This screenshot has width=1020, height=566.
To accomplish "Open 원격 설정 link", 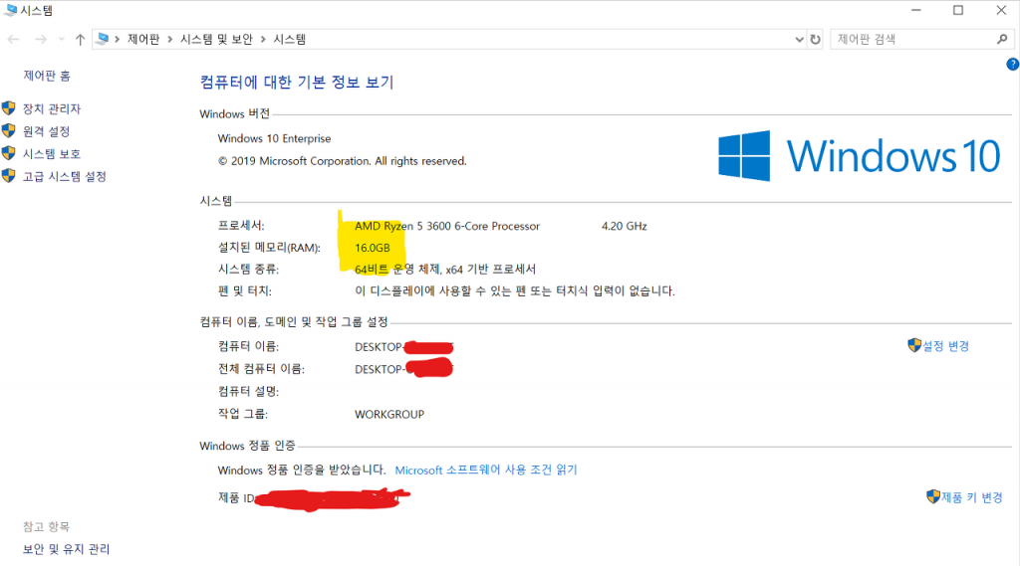I will coord(46,131).
